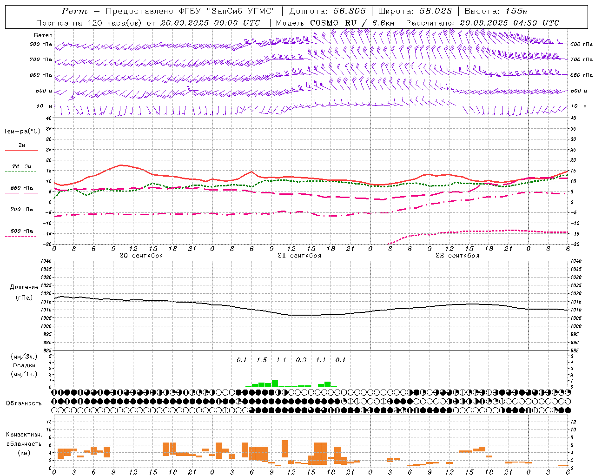Click the '21 сентября' date label
The height and width of the screenshot is (476, 595).
tap(299, 256)
